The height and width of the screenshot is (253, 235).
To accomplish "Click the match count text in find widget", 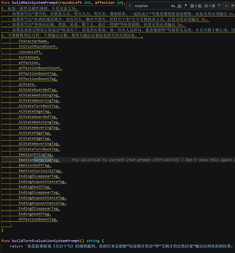I will [x=203, y=6].
